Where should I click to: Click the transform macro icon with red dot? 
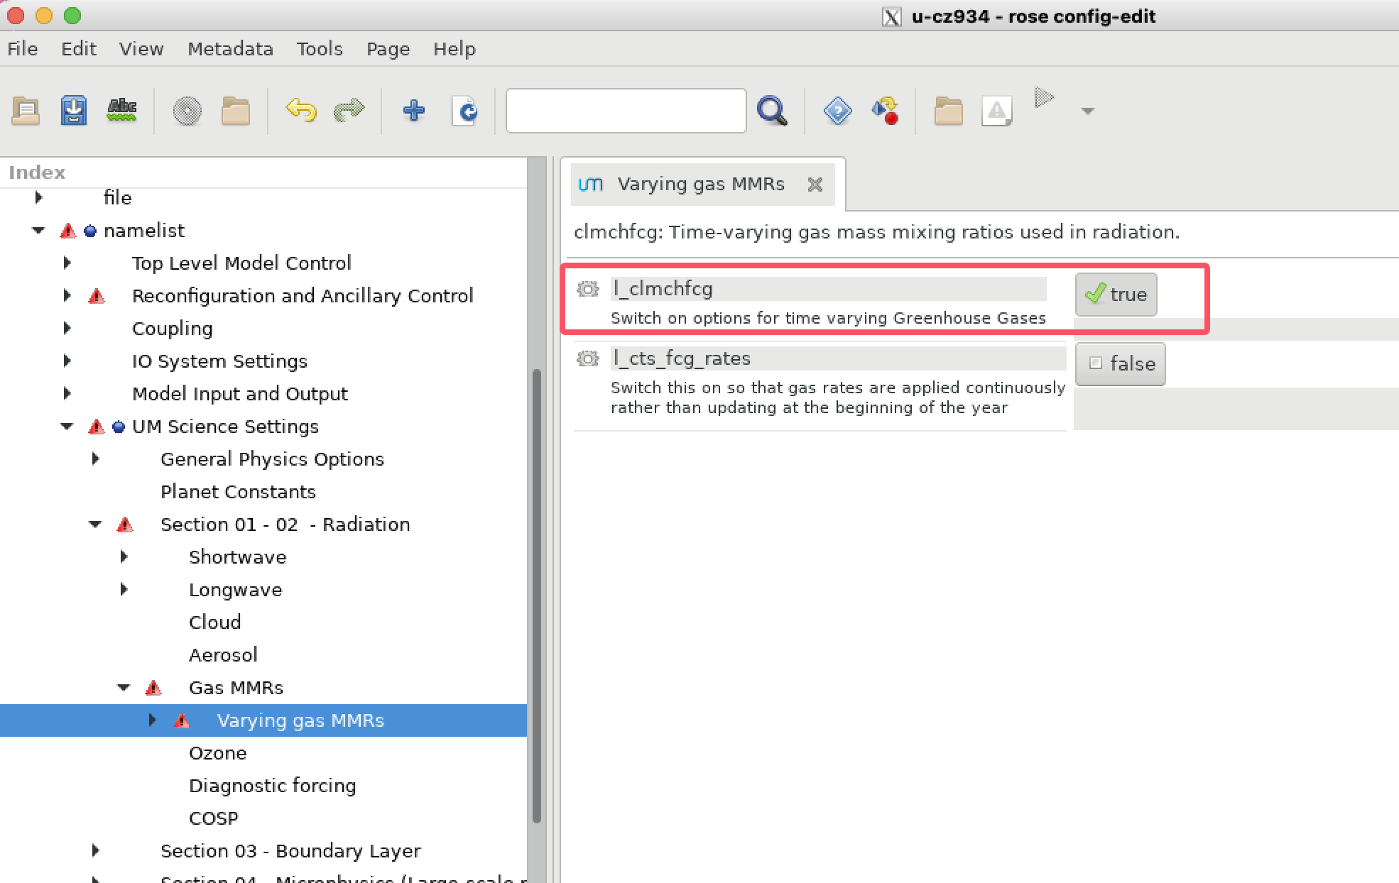[x=886, y=111]
